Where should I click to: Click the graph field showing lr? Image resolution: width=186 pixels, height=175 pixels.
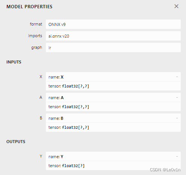[113, 48]
